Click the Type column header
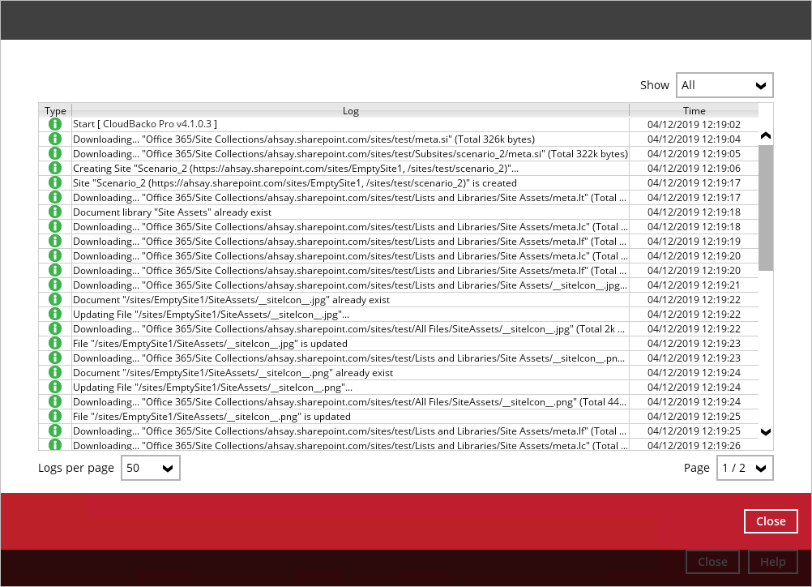 [55, 110]
